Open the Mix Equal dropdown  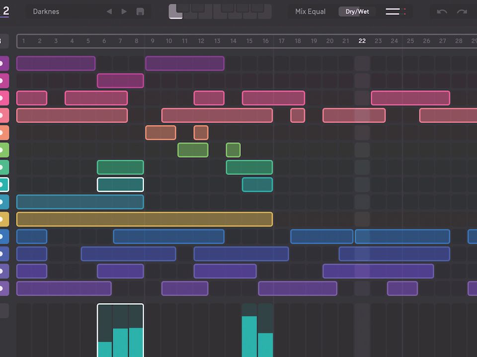310,11
